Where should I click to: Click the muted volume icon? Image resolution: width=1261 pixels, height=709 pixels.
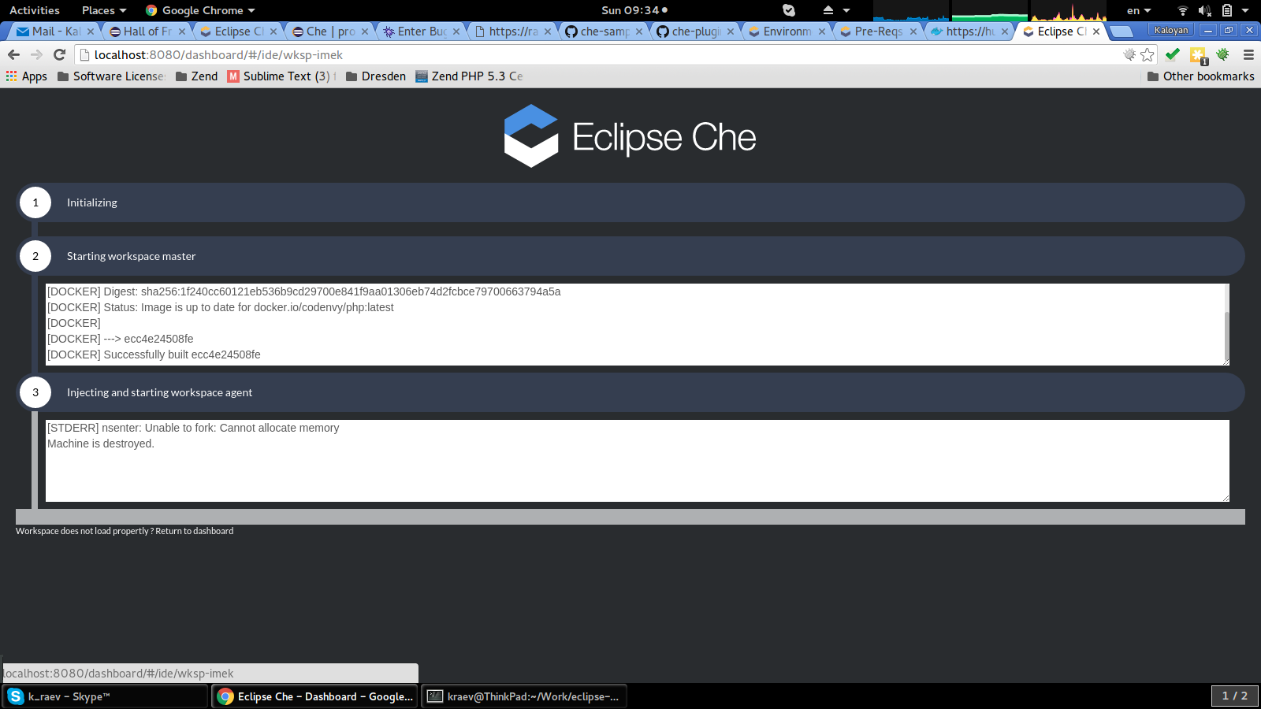pos(1204,10)
